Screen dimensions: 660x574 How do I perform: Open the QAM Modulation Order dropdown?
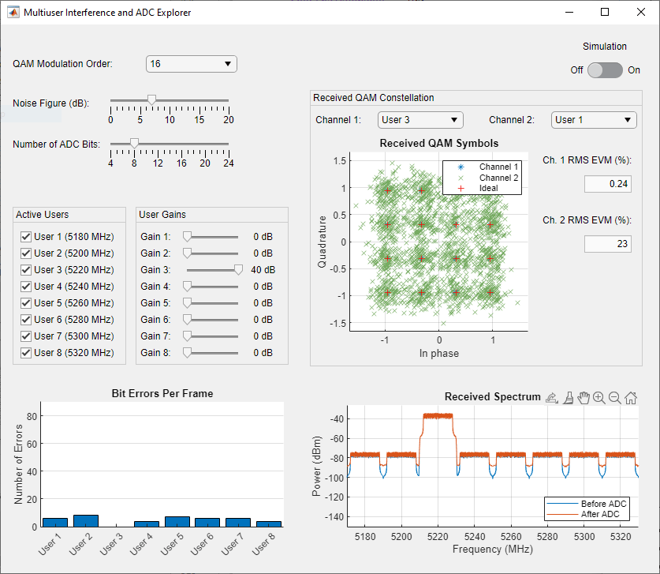191,64
